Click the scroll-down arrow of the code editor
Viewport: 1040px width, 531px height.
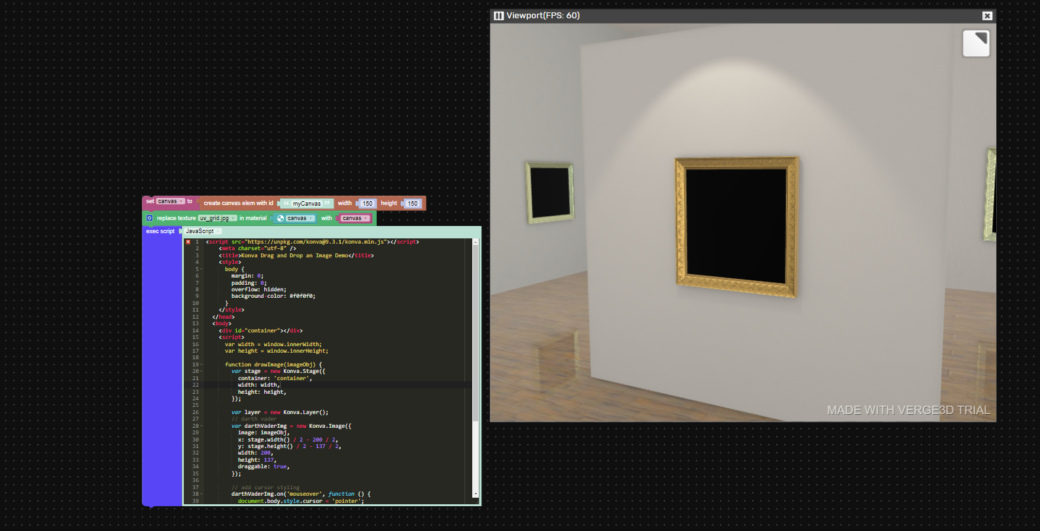pos(476,494)
